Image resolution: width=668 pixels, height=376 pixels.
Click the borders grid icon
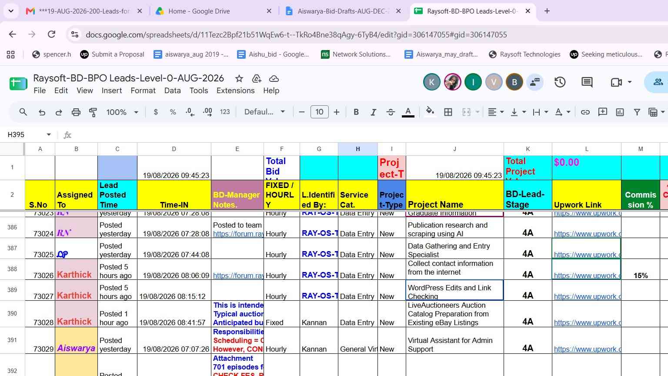click(448, 112)
